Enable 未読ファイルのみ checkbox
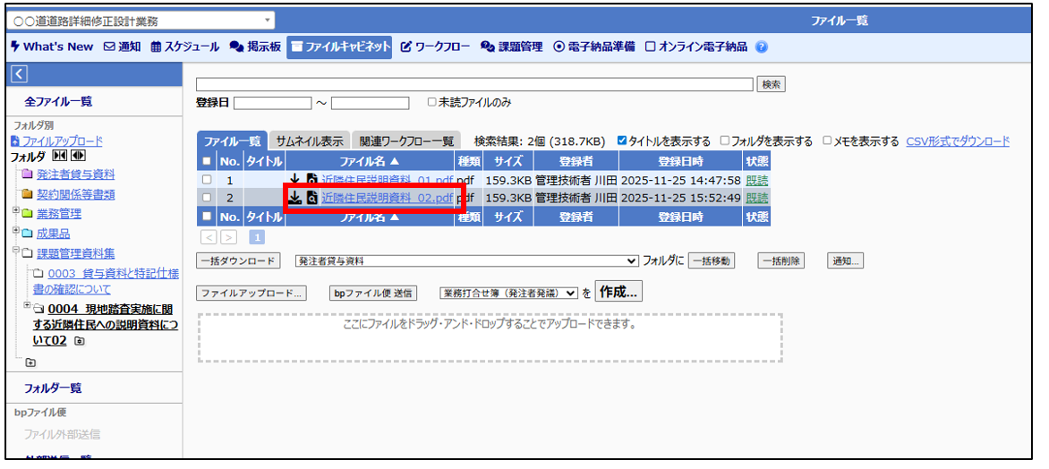Screen dimensions: 1049x469 coord(432,103)
